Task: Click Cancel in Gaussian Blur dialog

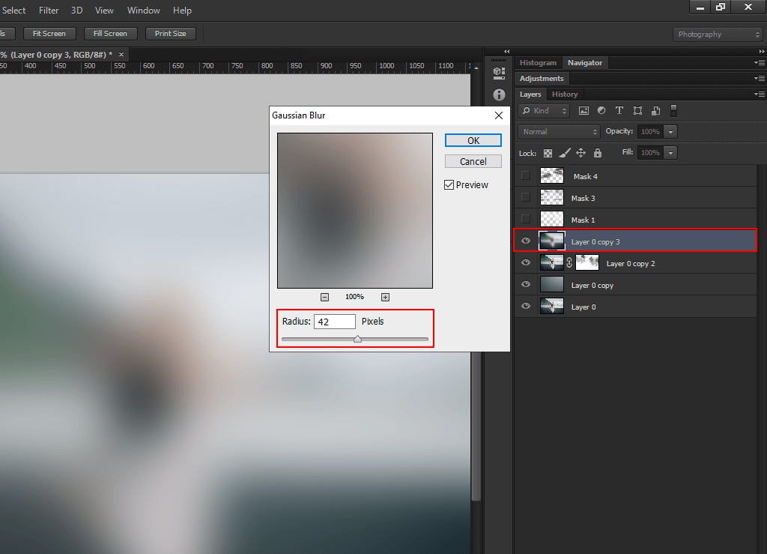Action: coord(473,161)
